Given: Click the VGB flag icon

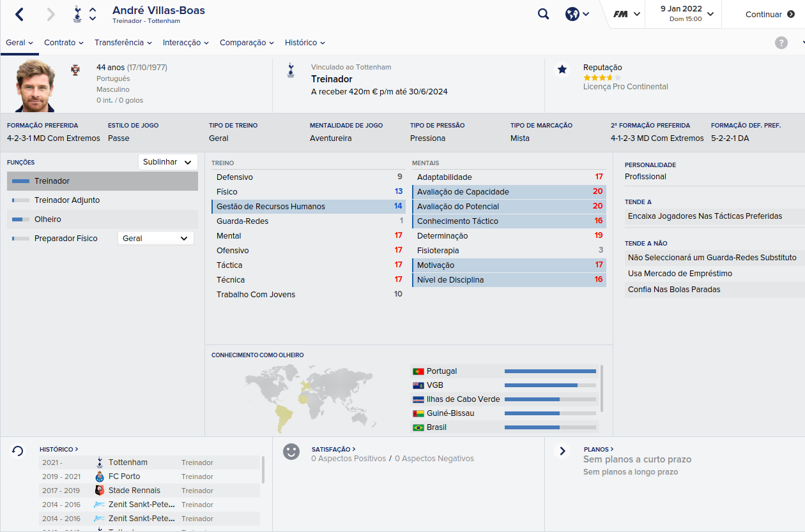Looking at the screenshot, I should click(x=418, y=385).
